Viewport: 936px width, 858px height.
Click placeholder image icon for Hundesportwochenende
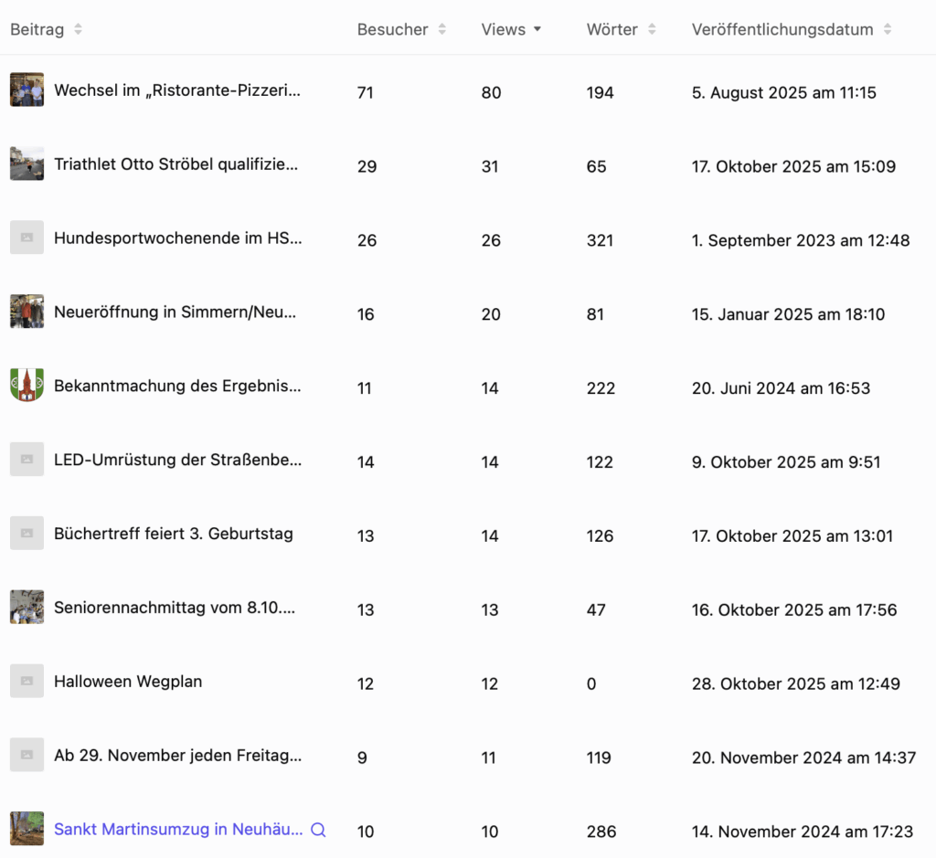[x=27, y=238]
